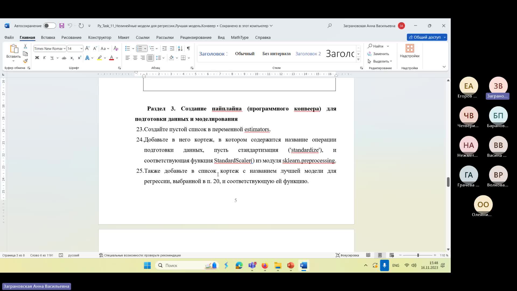Select the Format Painter brush
The image size is (517, 291).
pos(25,61)
